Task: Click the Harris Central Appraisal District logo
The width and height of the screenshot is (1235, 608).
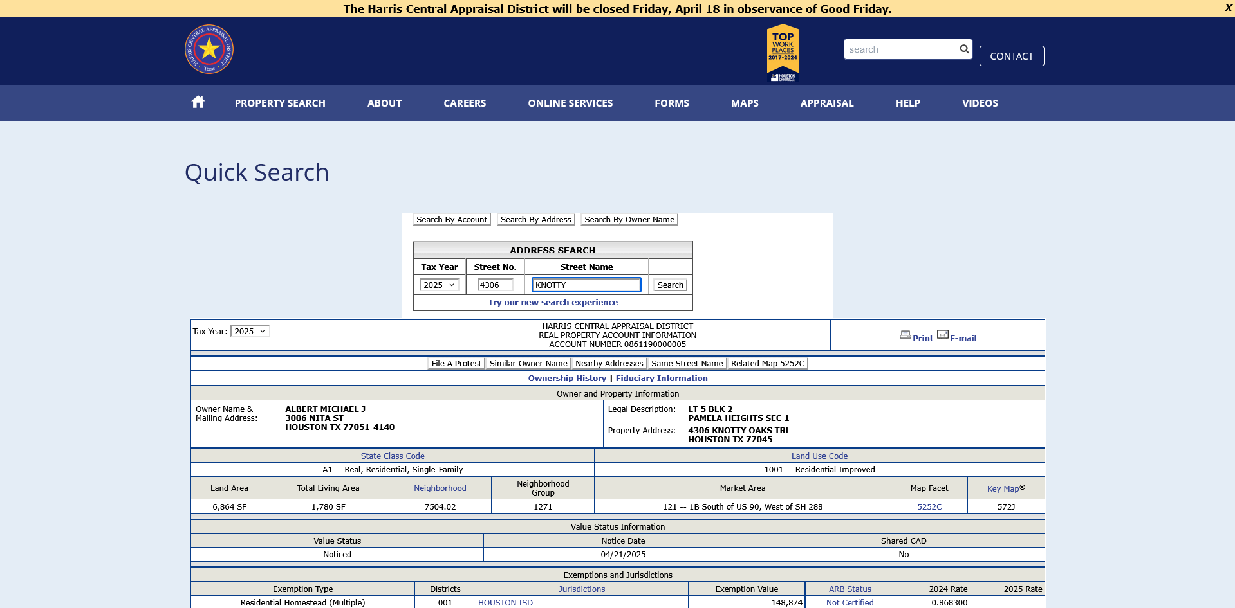Action: pos(209,49)
